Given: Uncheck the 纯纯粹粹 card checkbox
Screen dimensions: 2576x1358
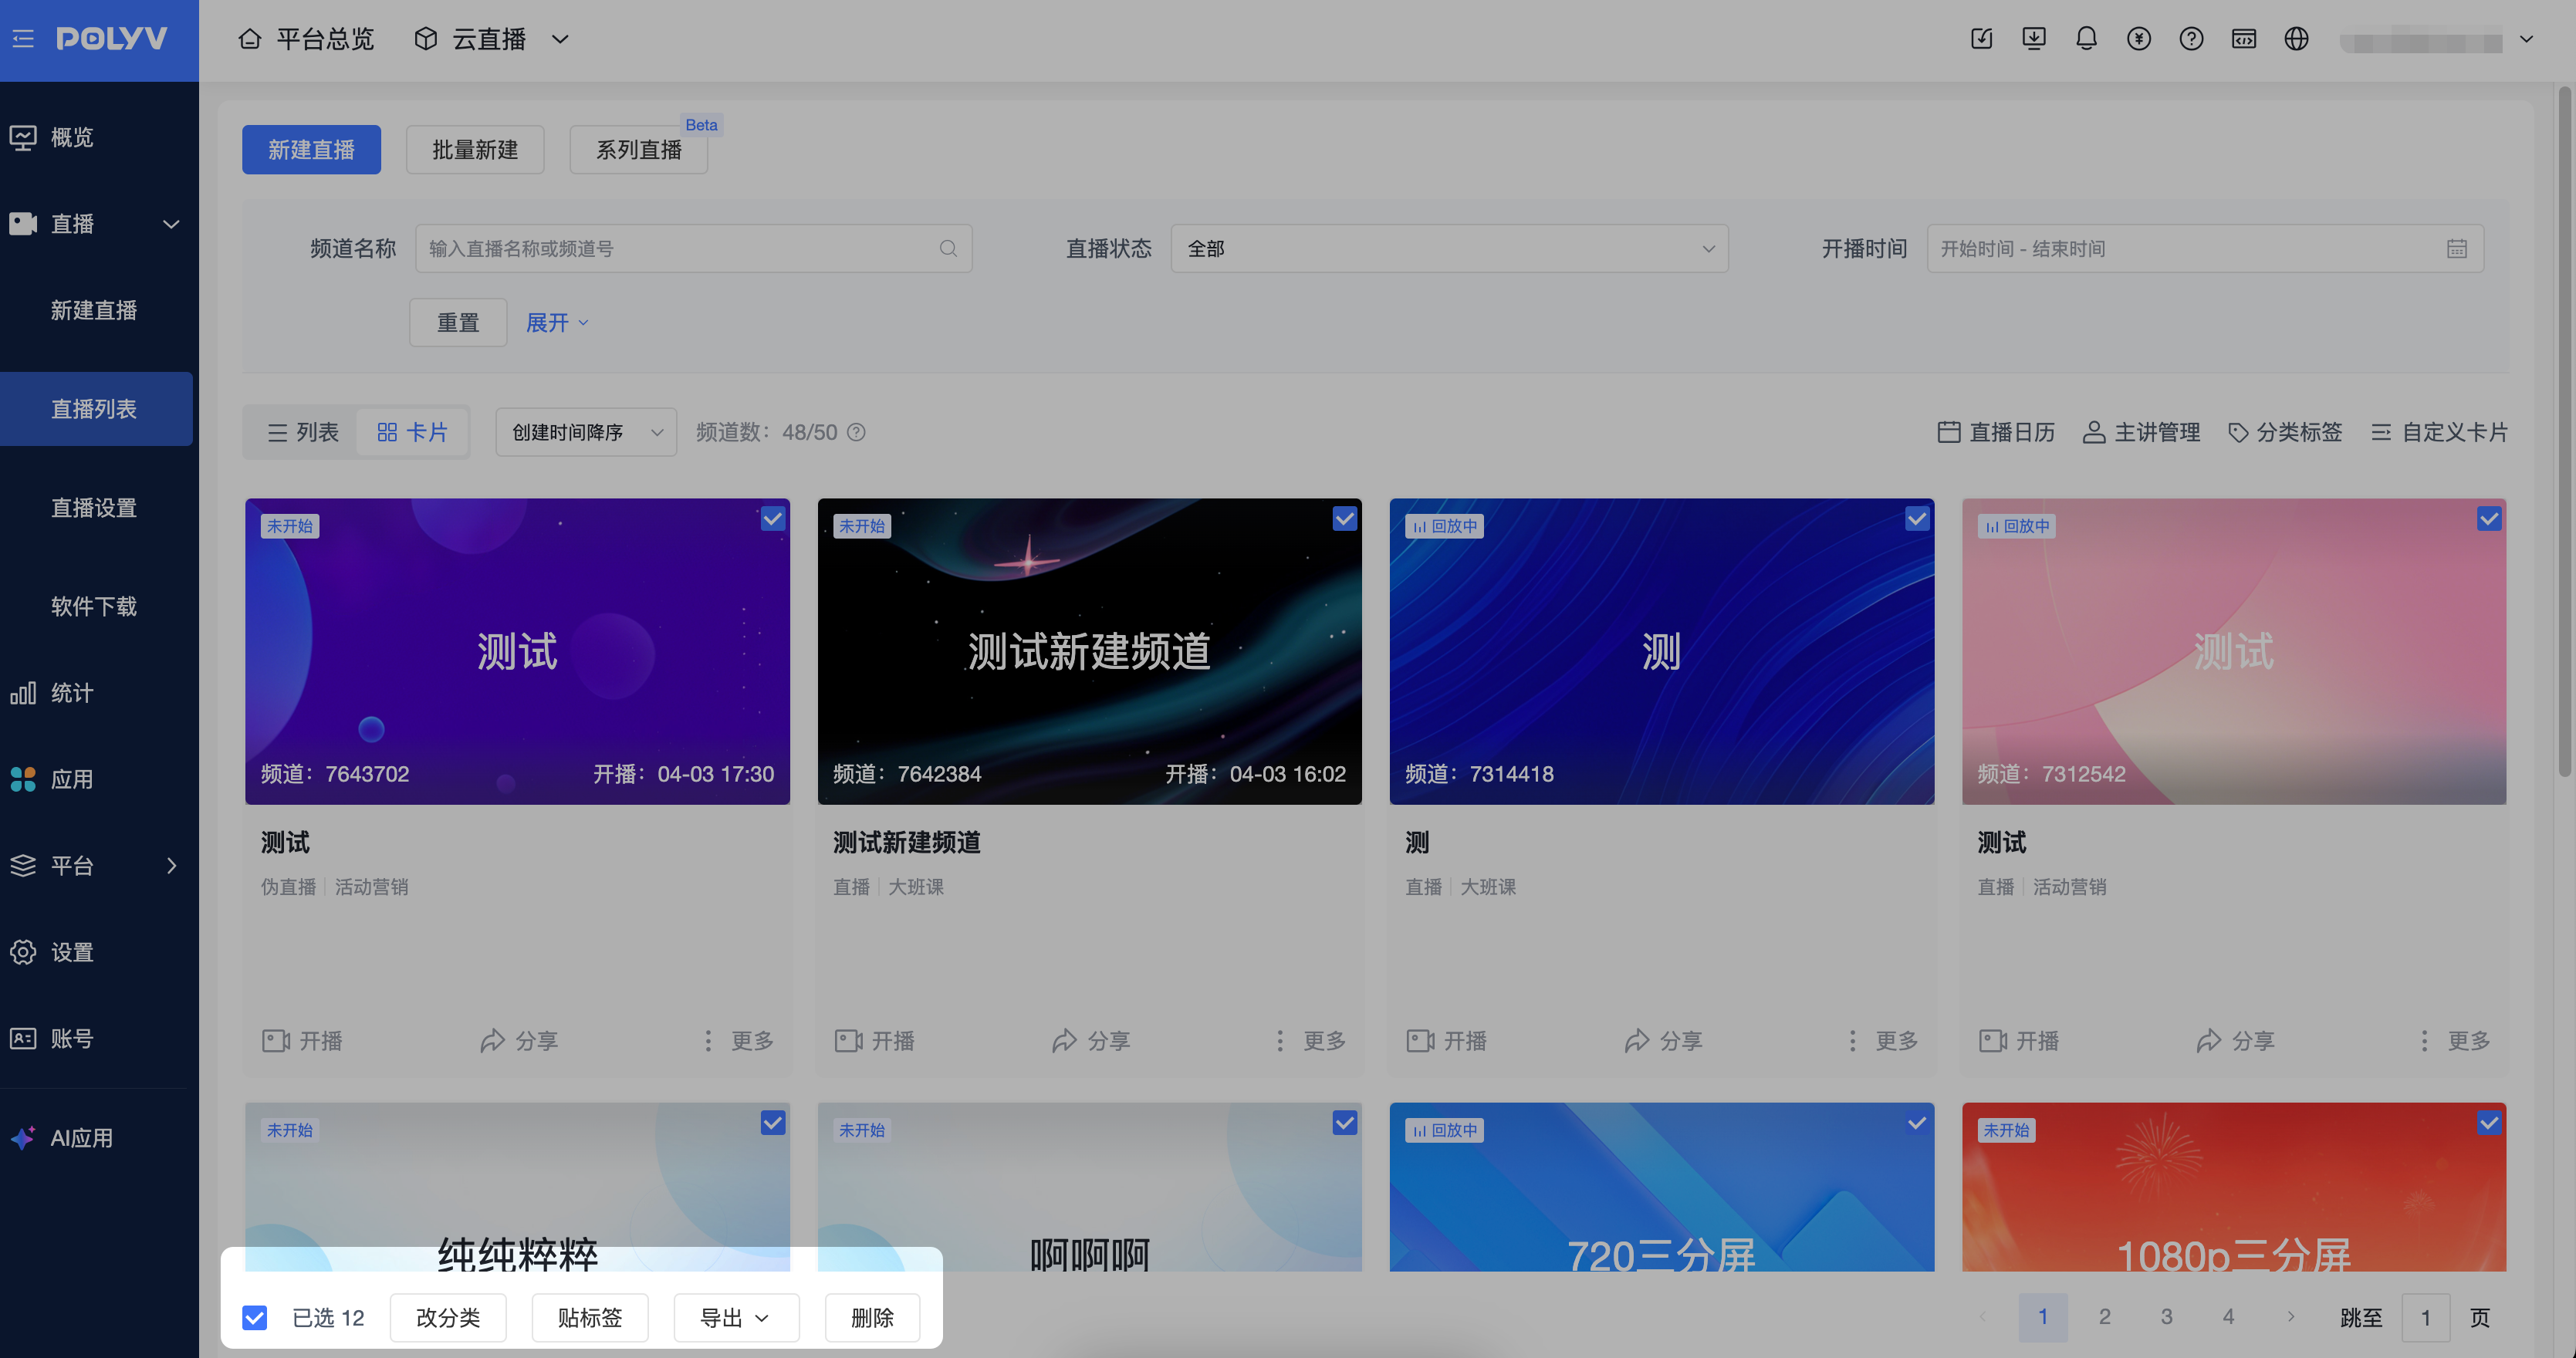Looking at the screenshot, I should (x=772, y=1122).
